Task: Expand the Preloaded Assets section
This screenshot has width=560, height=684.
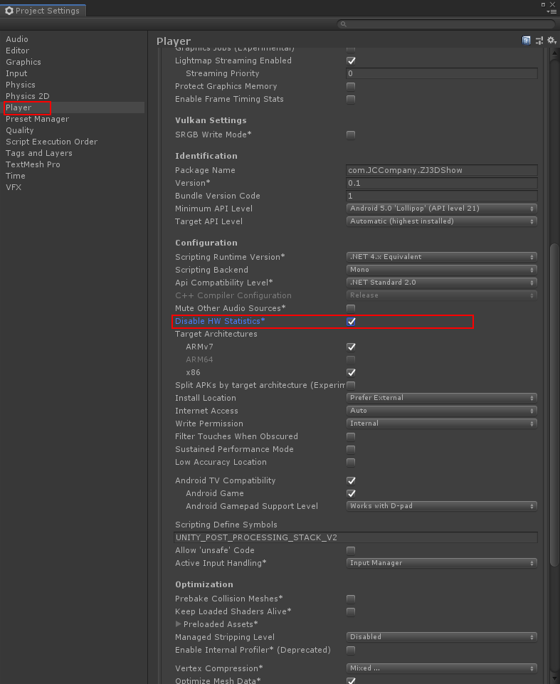Action: click(179, 624)
